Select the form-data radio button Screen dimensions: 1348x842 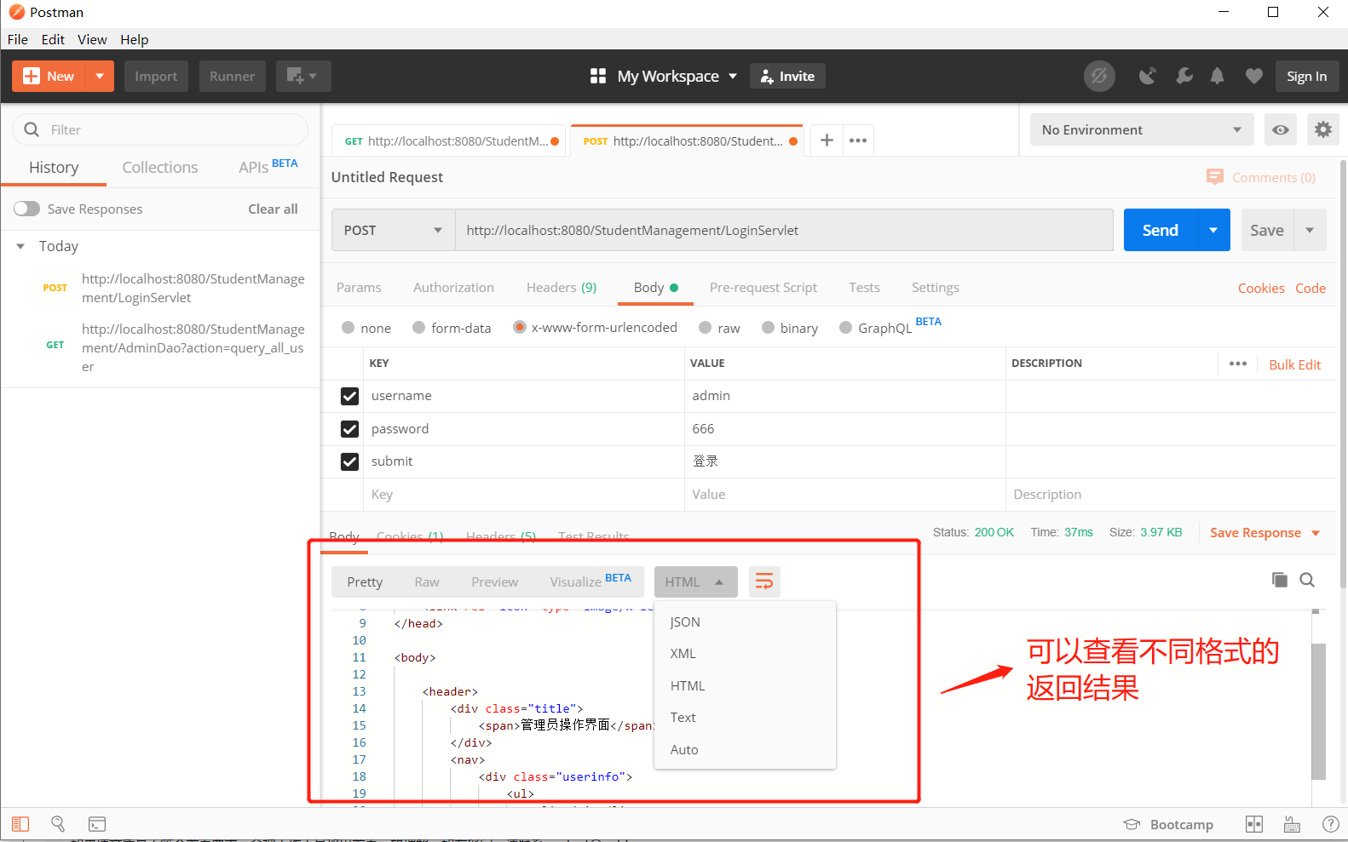418,328
